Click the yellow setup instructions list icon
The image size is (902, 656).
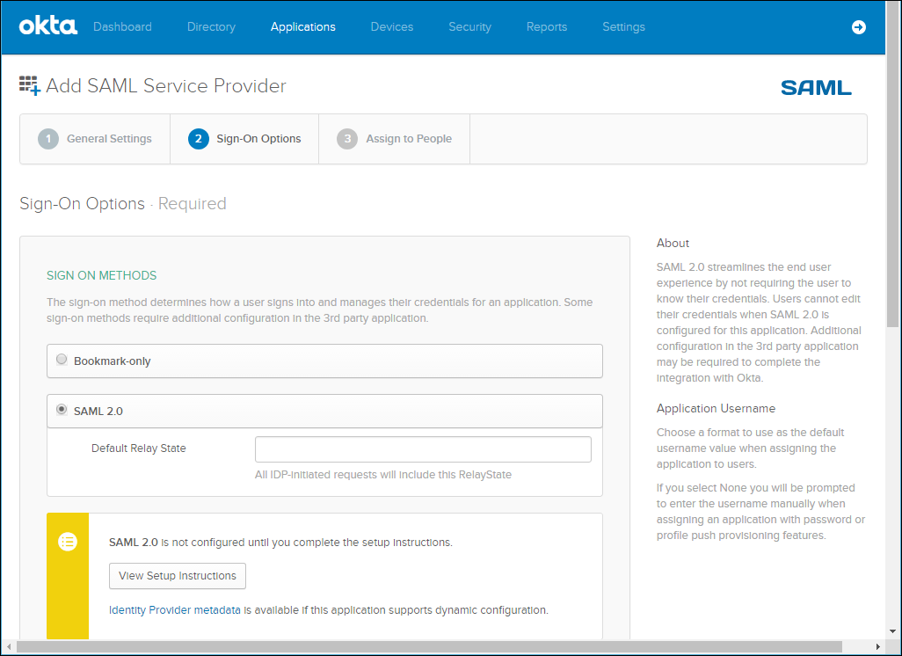pos(68,542)
